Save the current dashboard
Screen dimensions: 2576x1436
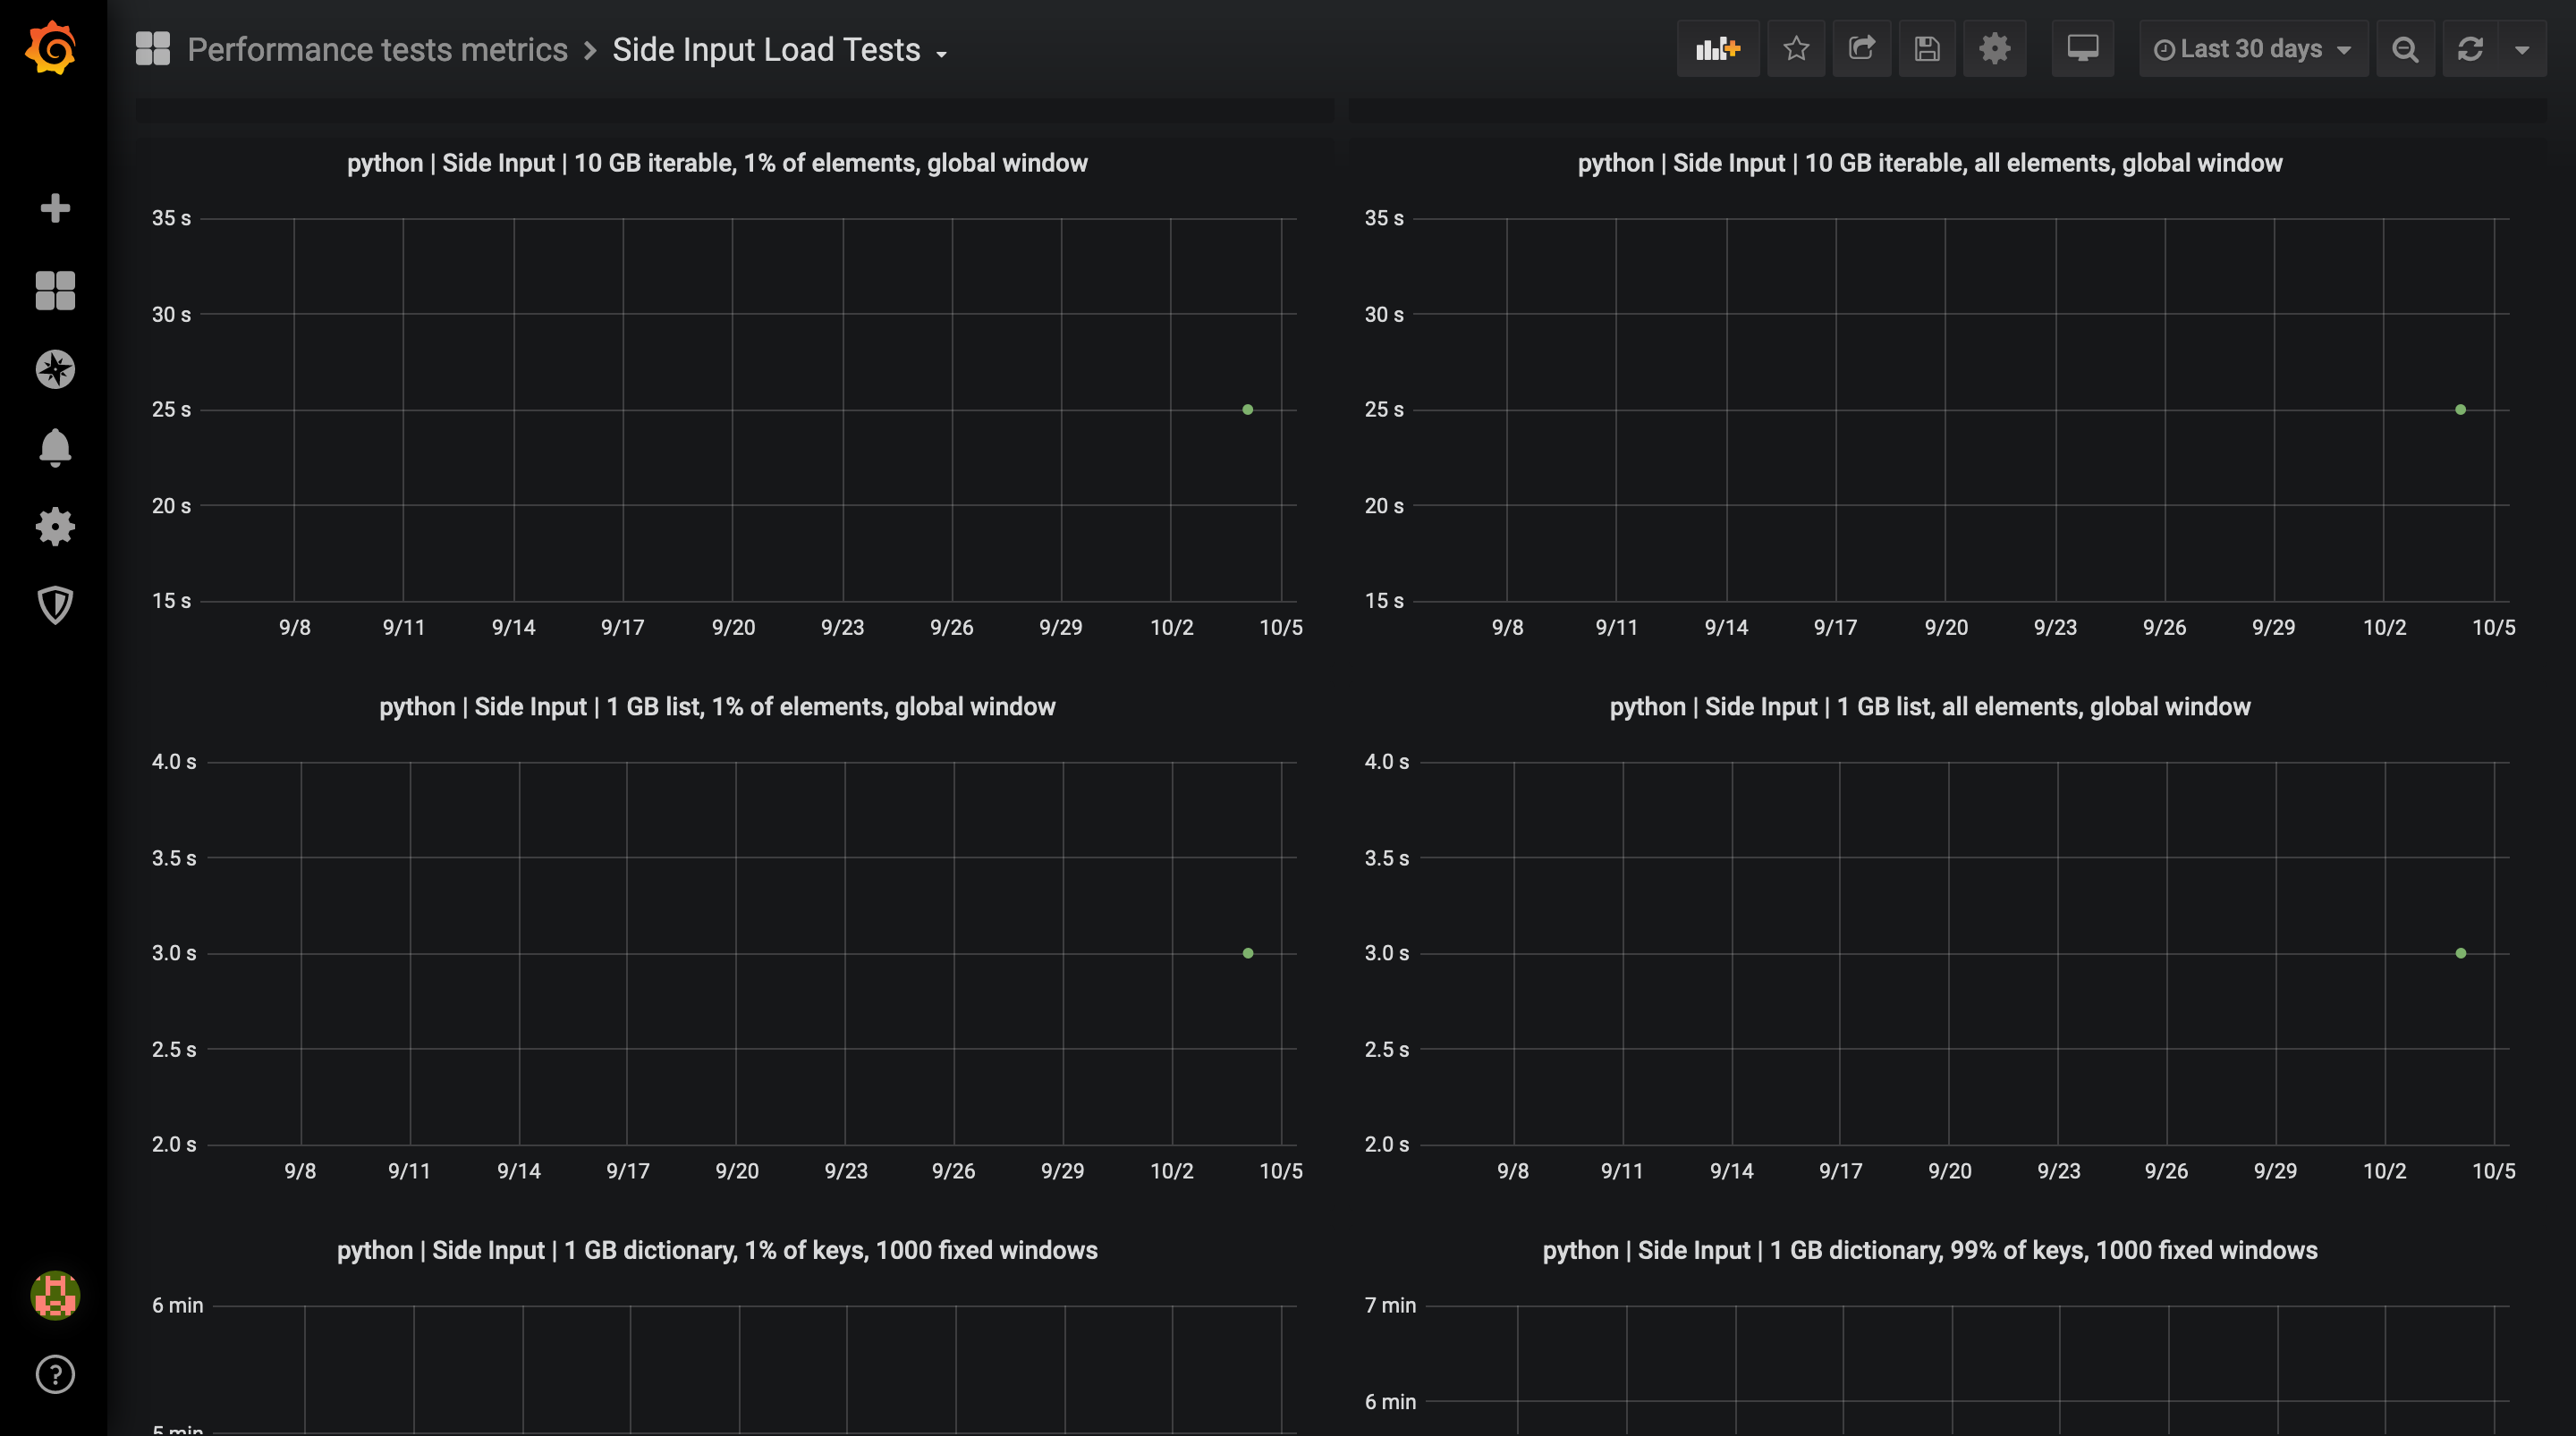click(x=1928, y=48)
